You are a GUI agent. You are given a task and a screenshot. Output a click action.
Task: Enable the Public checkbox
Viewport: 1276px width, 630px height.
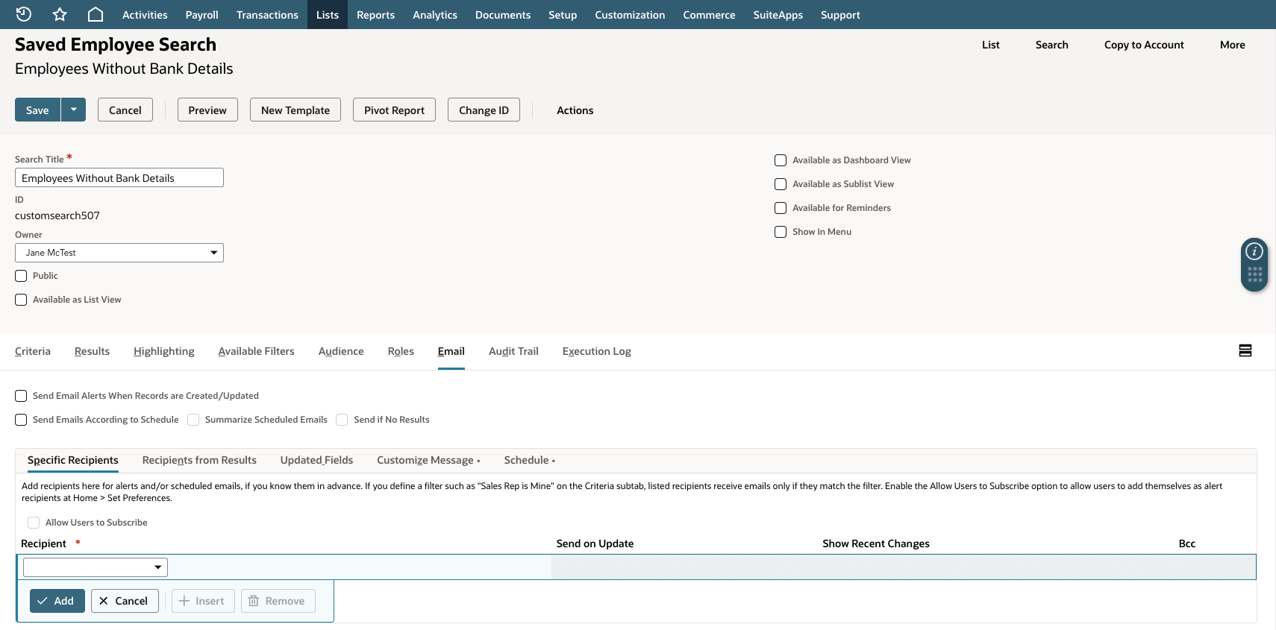[x=21, y=276]
